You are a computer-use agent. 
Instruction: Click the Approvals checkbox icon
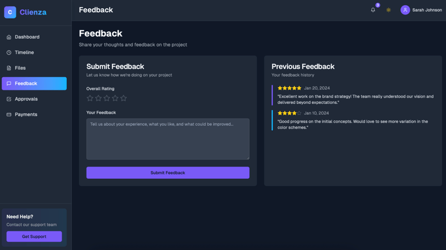pos(9,99)
